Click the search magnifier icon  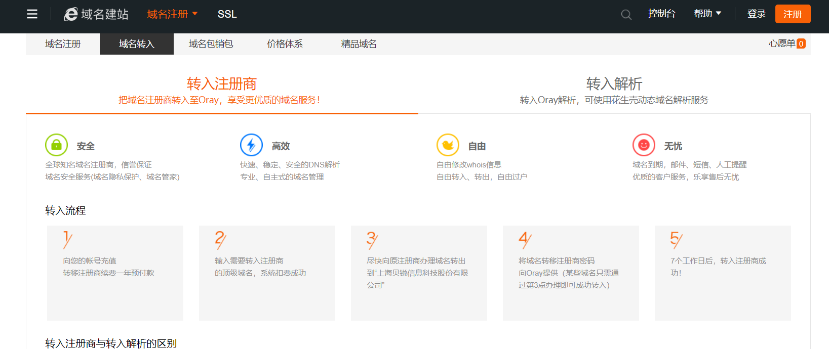pos(626,15)
